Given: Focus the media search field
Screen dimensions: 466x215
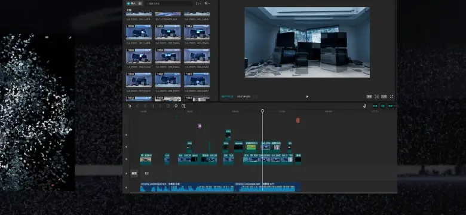Looking at the screenshot, I should click(169, 4).
